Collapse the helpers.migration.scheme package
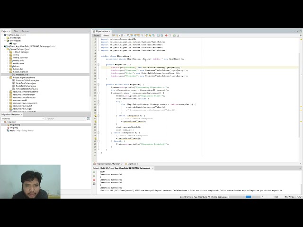Viewport: 303px width, 227px height. (8, 78)
